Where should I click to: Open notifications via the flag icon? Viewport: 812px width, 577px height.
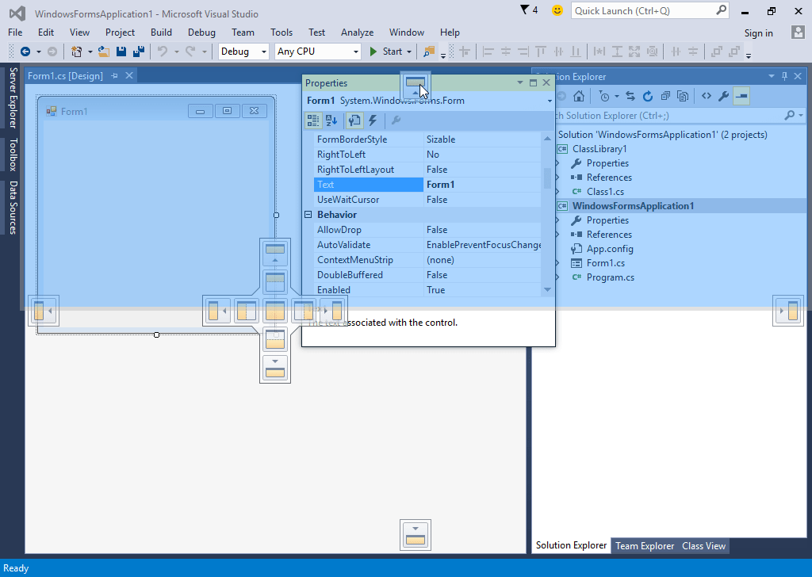point(525,10)
